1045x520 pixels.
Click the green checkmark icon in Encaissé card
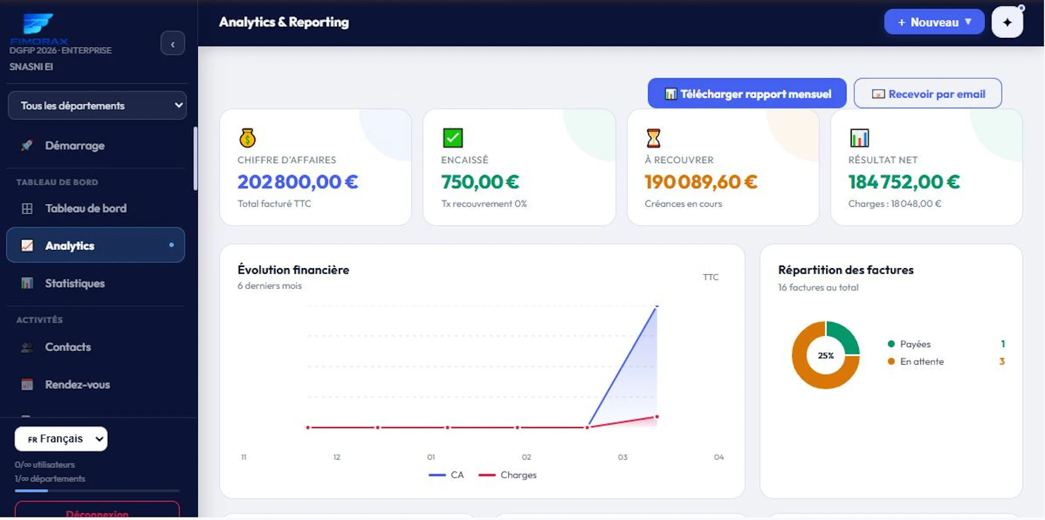pos(453,138)
